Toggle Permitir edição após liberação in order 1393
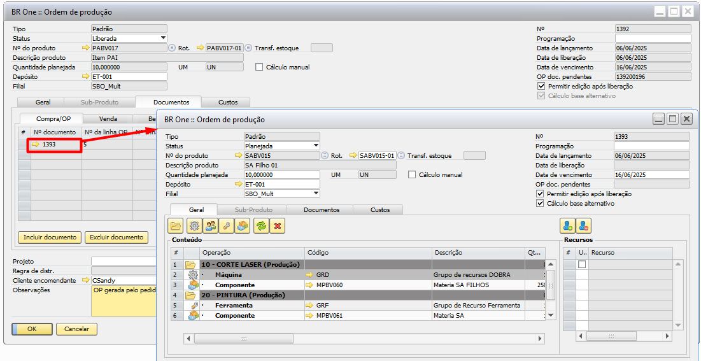The width and height of the screenshot is (701, 361). pyautogui.click(x=540, y=194)
